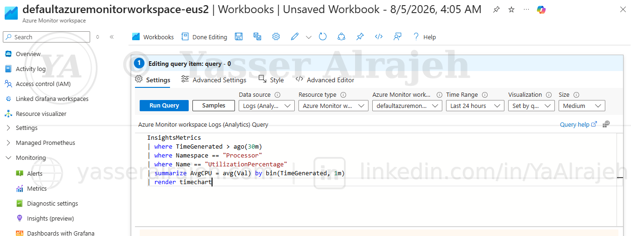Save the workbook with the floppy icon
The image size is (631, 236).
click(239, 36)
